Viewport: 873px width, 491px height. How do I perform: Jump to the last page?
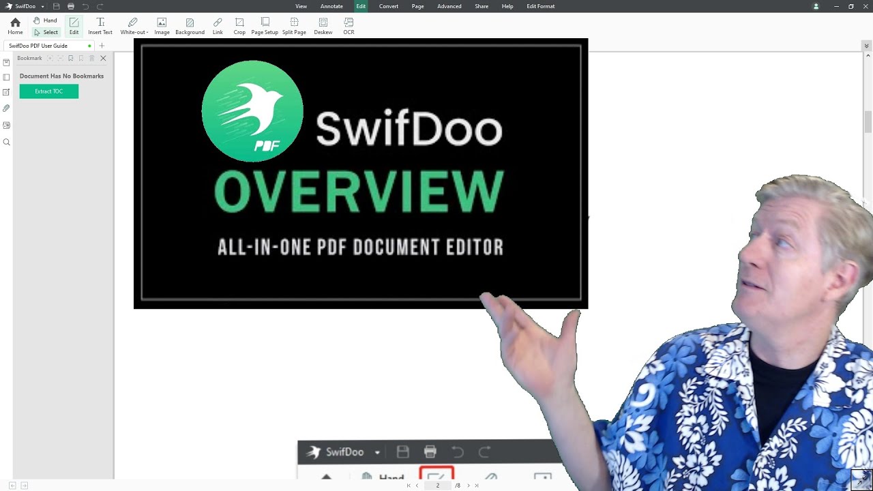(x=476, y=486)
